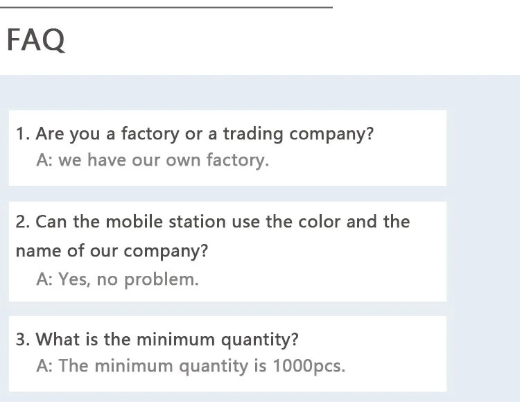
Task: Select question 1 about factory or trading company
Action: click(195, 134)
